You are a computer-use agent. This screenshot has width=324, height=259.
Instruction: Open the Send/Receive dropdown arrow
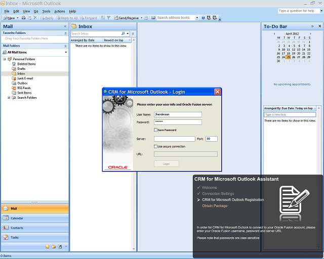(142, 18)
